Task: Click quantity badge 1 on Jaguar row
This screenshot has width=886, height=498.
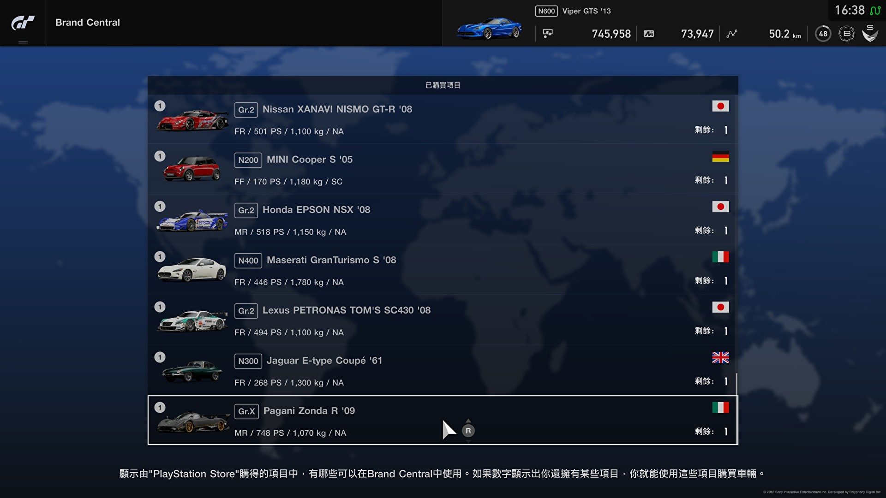Action: pos(160,357)
